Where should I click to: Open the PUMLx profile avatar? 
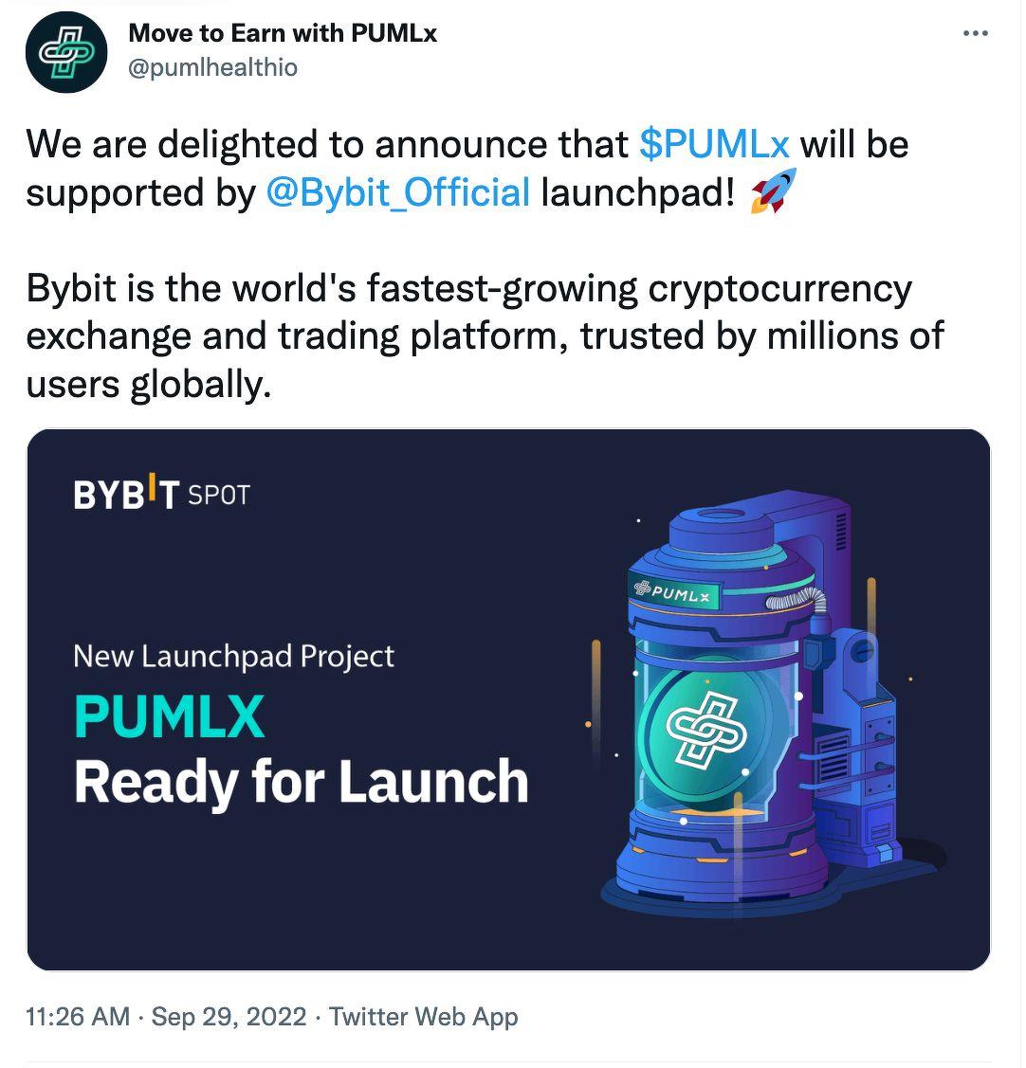pyautogui.click(x=66, y=52)
